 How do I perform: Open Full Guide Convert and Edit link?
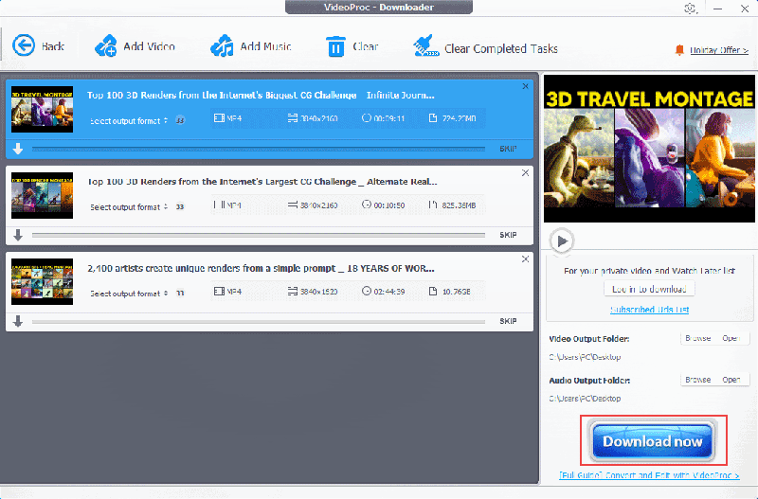[x=649, y=475]
